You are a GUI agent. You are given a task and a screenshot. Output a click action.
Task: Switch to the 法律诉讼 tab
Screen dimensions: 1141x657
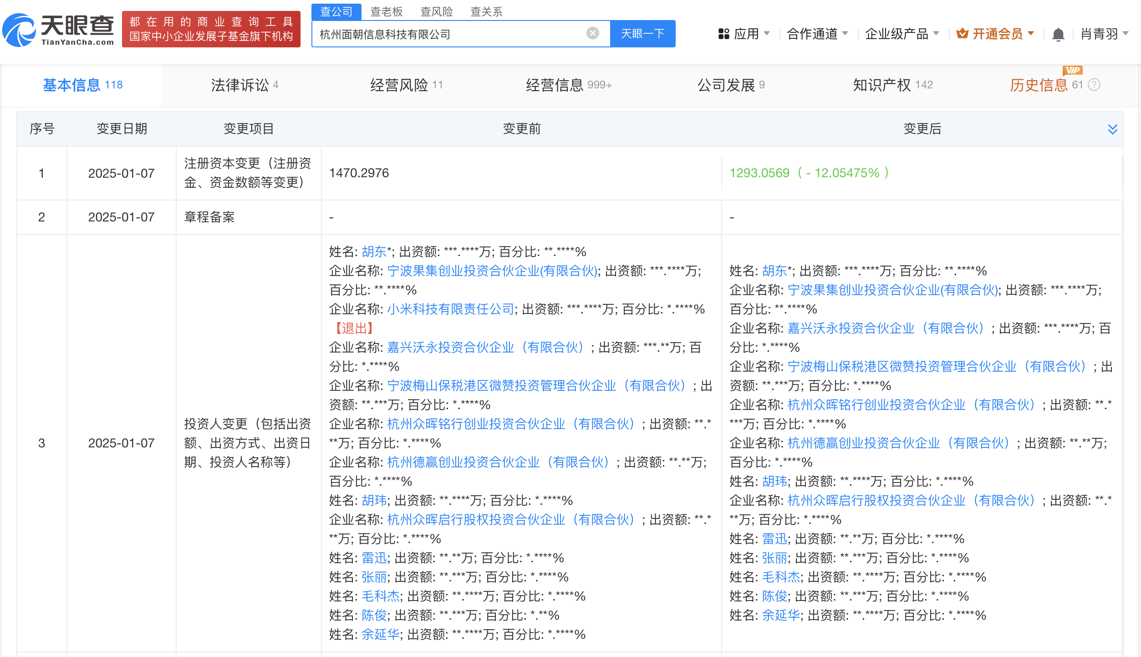[x=244, y=85]
